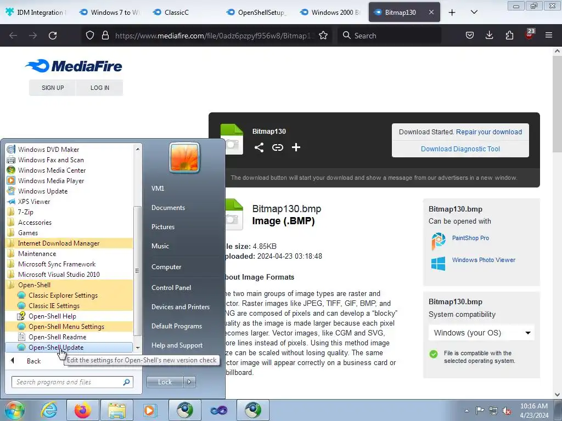Open the new tab with plus button

(x=452, y=13)
